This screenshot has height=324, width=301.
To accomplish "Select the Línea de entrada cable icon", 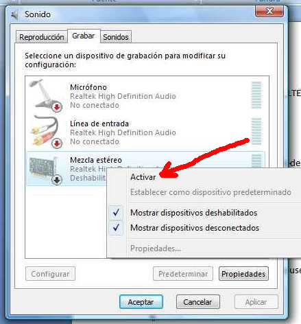I will click(45, 132).
